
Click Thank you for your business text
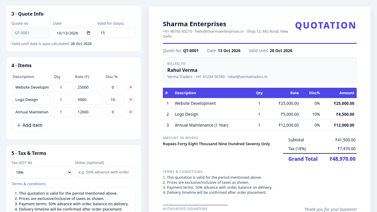tap(330, 209)
